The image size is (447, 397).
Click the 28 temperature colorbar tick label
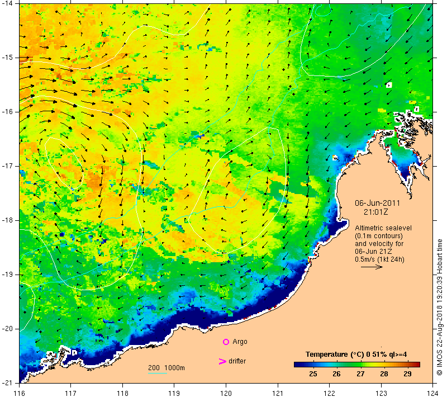384,374
